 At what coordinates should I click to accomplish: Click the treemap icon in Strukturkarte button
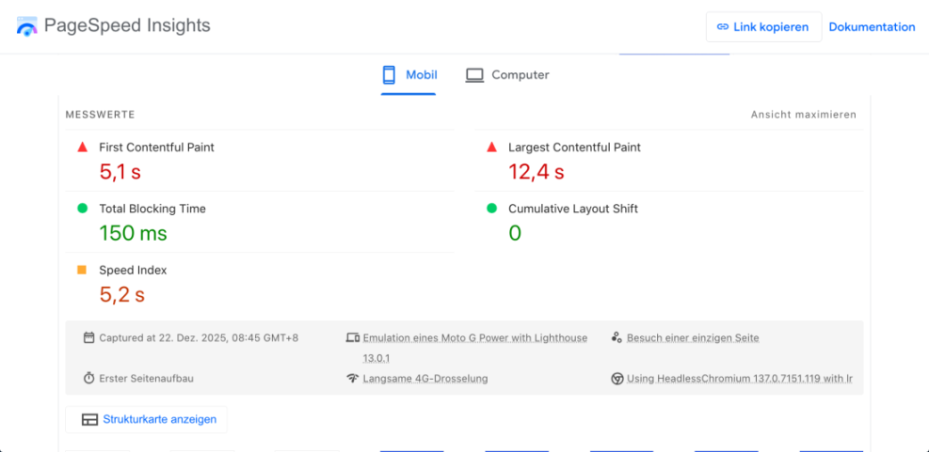[90, 420]
